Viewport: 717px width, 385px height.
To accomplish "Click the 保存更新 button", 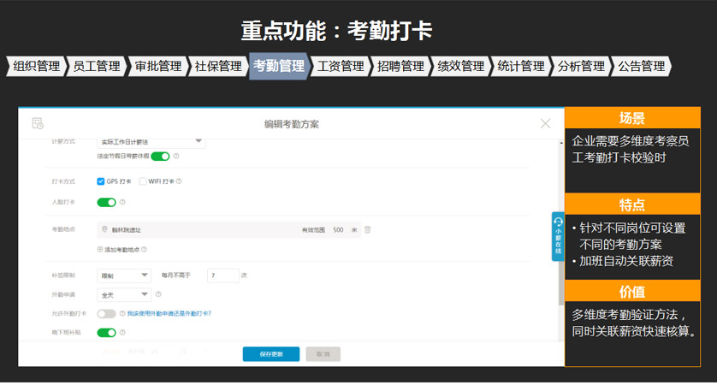I will [270, 354].
